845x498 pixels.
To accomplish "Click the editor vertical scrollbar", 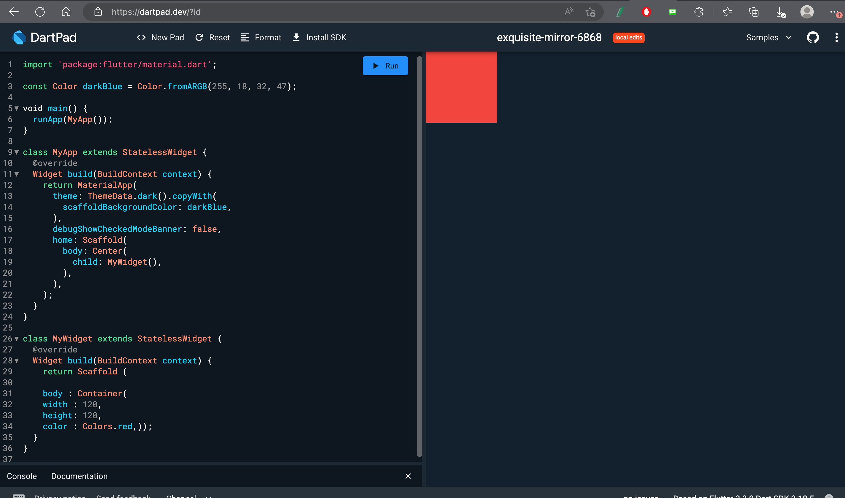I will (x=419, y=255).
